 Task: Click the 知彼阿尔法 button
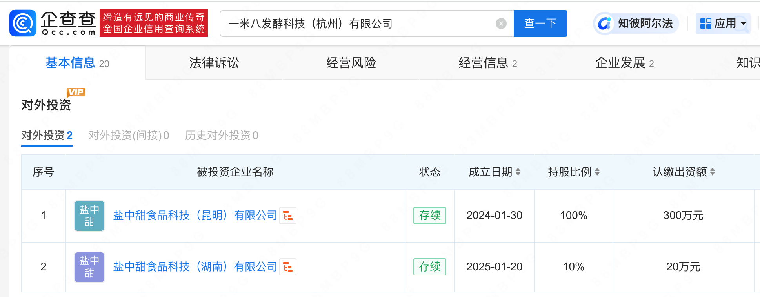pyautogui.click(x=636, y=24)
